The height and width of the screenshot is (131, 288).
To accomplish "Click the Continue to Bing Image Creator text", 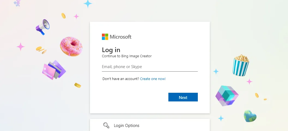I will [127, 56].
